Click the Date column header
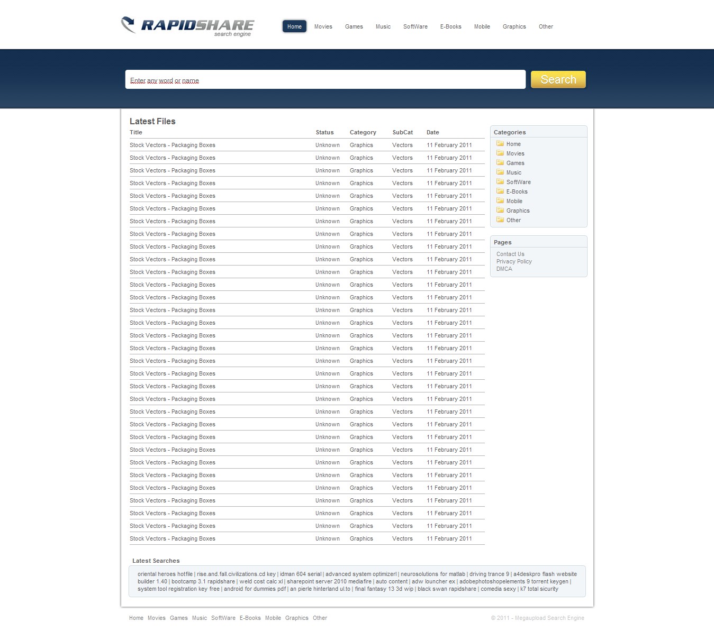This screenshot has width=714, height=640. coord(433,132)
